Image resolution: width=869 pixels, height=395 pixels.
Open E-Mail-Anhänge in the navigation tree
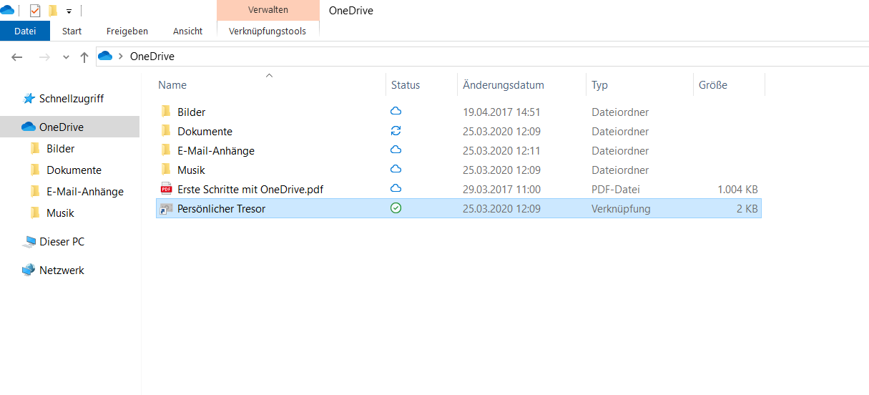click(x=85, y=192)
